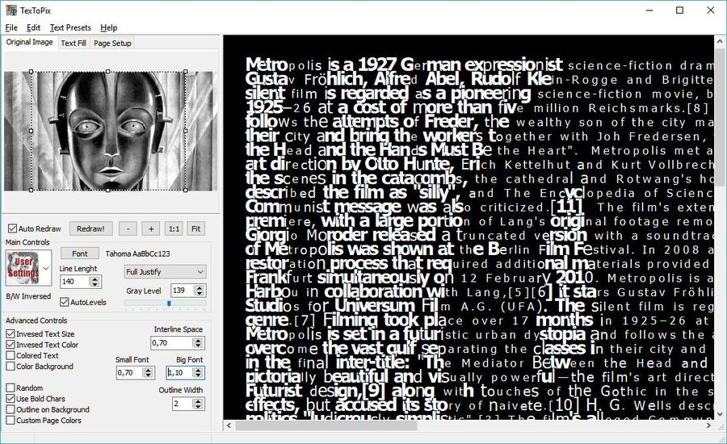The width and height of the screenshot is (727, 444).
Task: Open the File menu
Action: tap(11, 27)
